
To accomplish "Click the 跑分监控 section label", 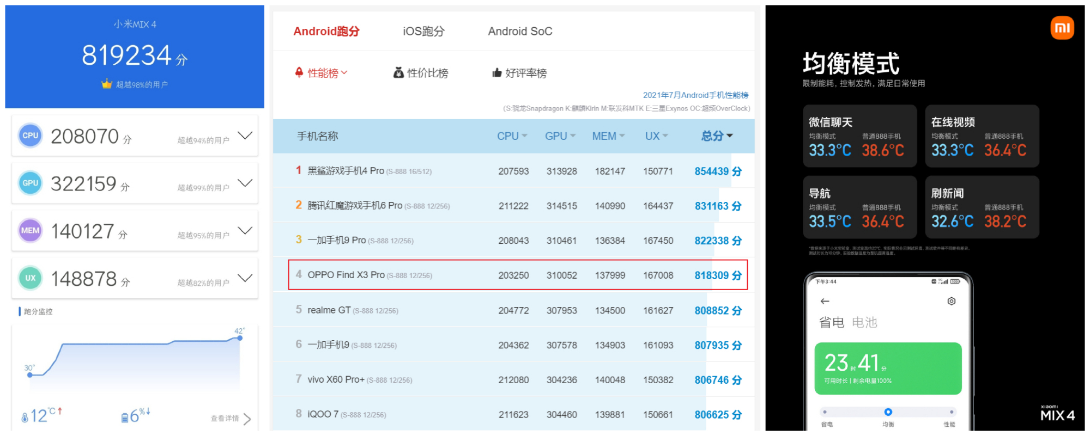I will click(x=38, y=311).
